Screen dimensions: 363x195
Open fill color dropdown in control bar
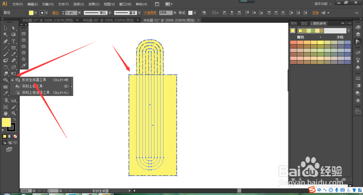coord(36,13)
